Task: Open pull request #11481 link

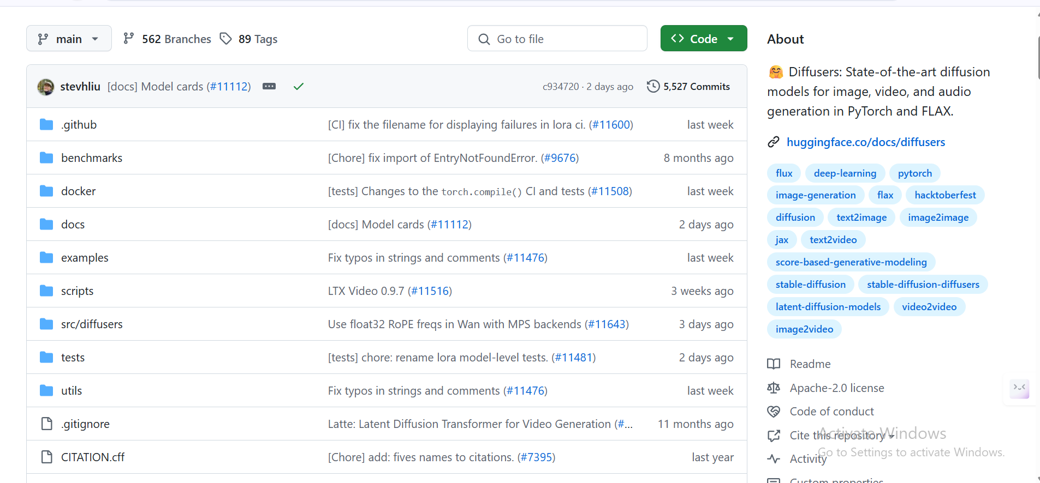Action: [x=574, y=358]
